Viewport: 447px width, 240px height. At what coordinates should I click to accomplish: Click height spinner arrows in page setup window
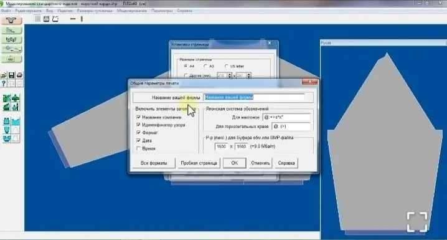tap(248, 75)
